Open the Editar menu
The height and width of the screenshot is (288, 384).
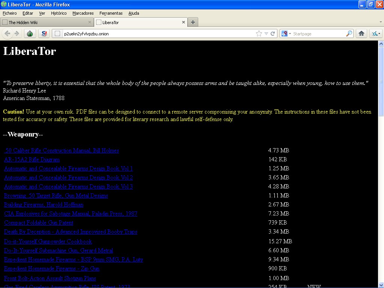click(x=28, y=13)
